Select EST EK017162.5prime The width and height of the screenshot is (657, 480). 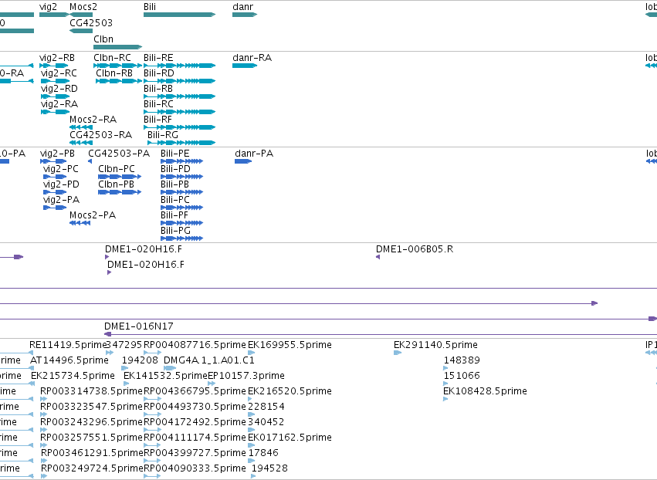[x=290, y=438]
